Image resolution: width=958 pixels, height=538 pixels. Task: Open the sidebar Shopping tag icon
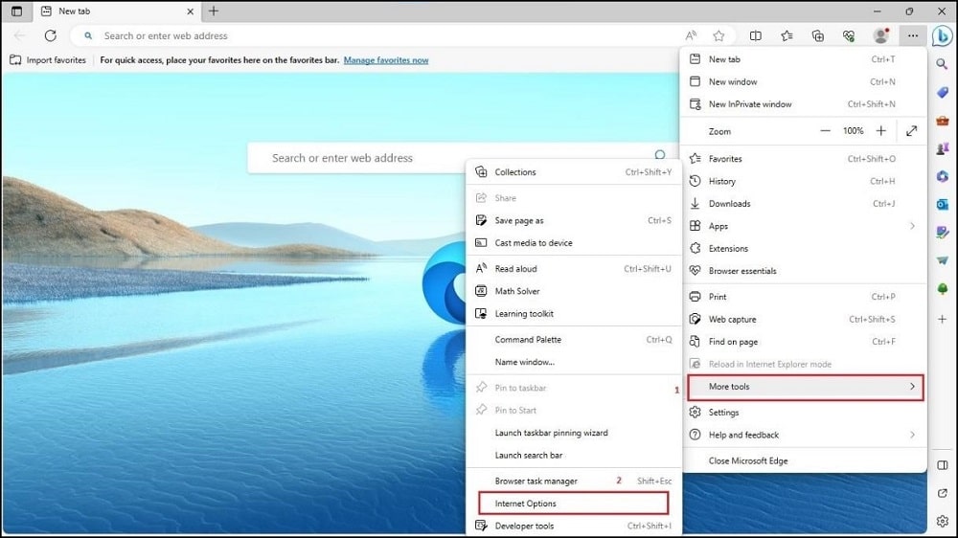(942, 92)
